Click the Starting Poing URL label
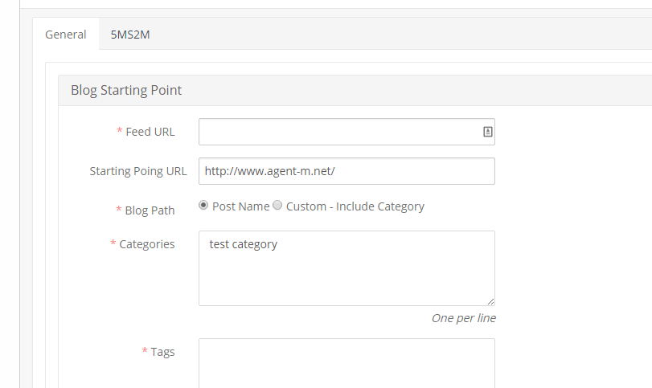 [x=137, y=171]
